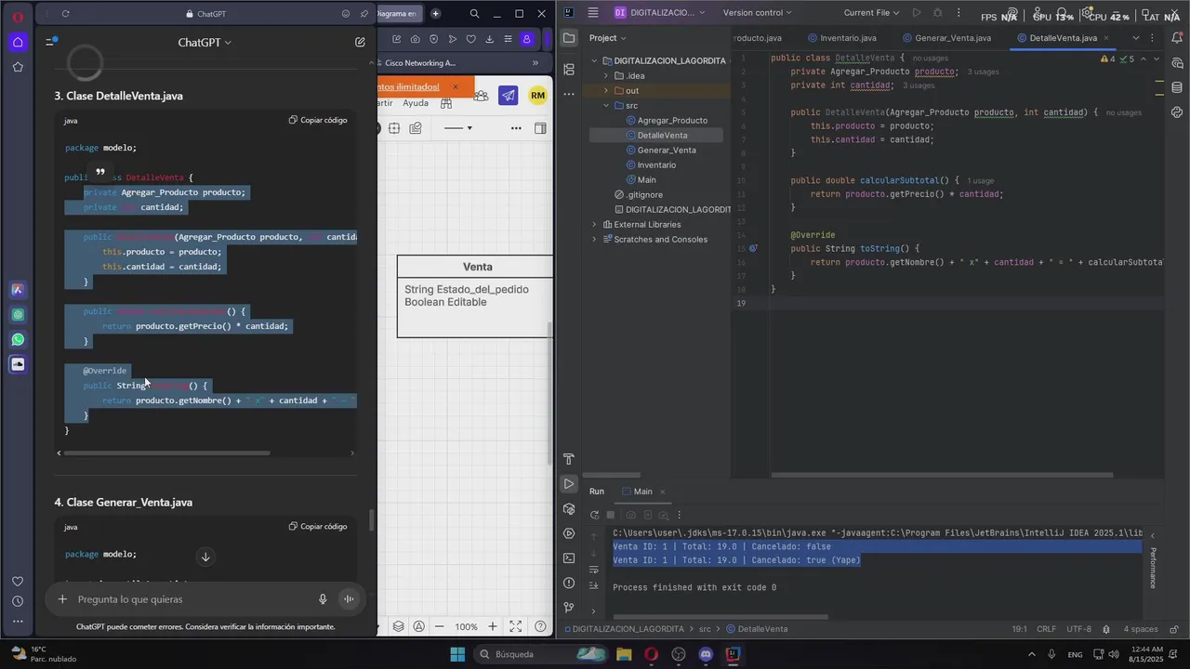Image resolution: width=1190 pixels, height=669 pixels.
Task: Collapse the DIGITALIZACION_LAGORDITA root node
Action: 595,60
